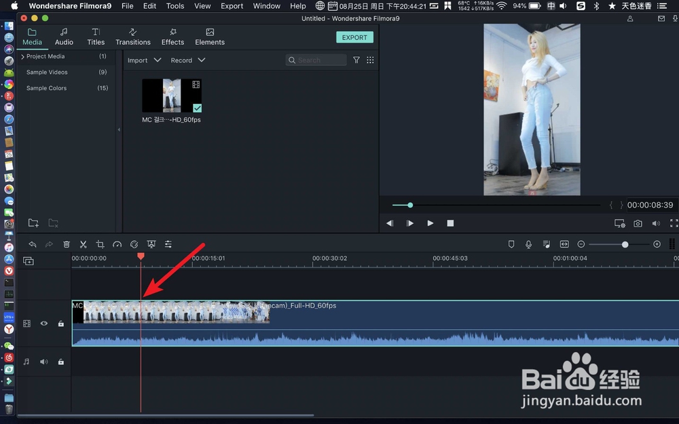Open the Record dropdown

coord(188,60)
